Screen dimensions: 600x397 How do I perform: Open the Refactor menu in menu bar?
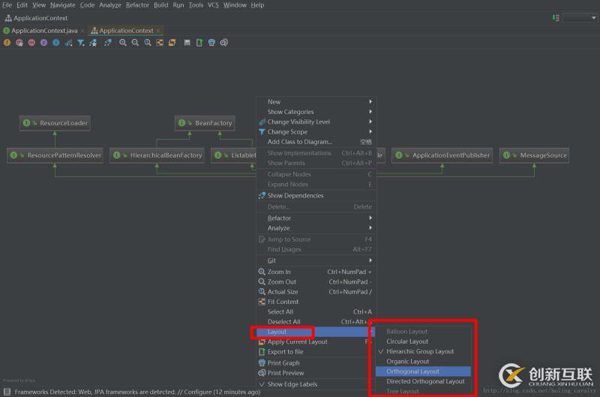pos(137,5)
